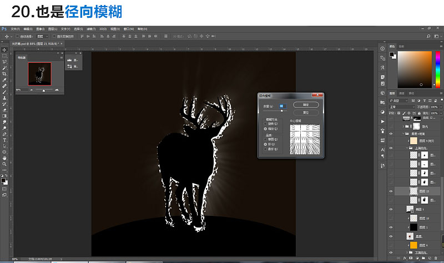Open the 3D menu
This screenshot has width=444, height=263.
[103, 29]
